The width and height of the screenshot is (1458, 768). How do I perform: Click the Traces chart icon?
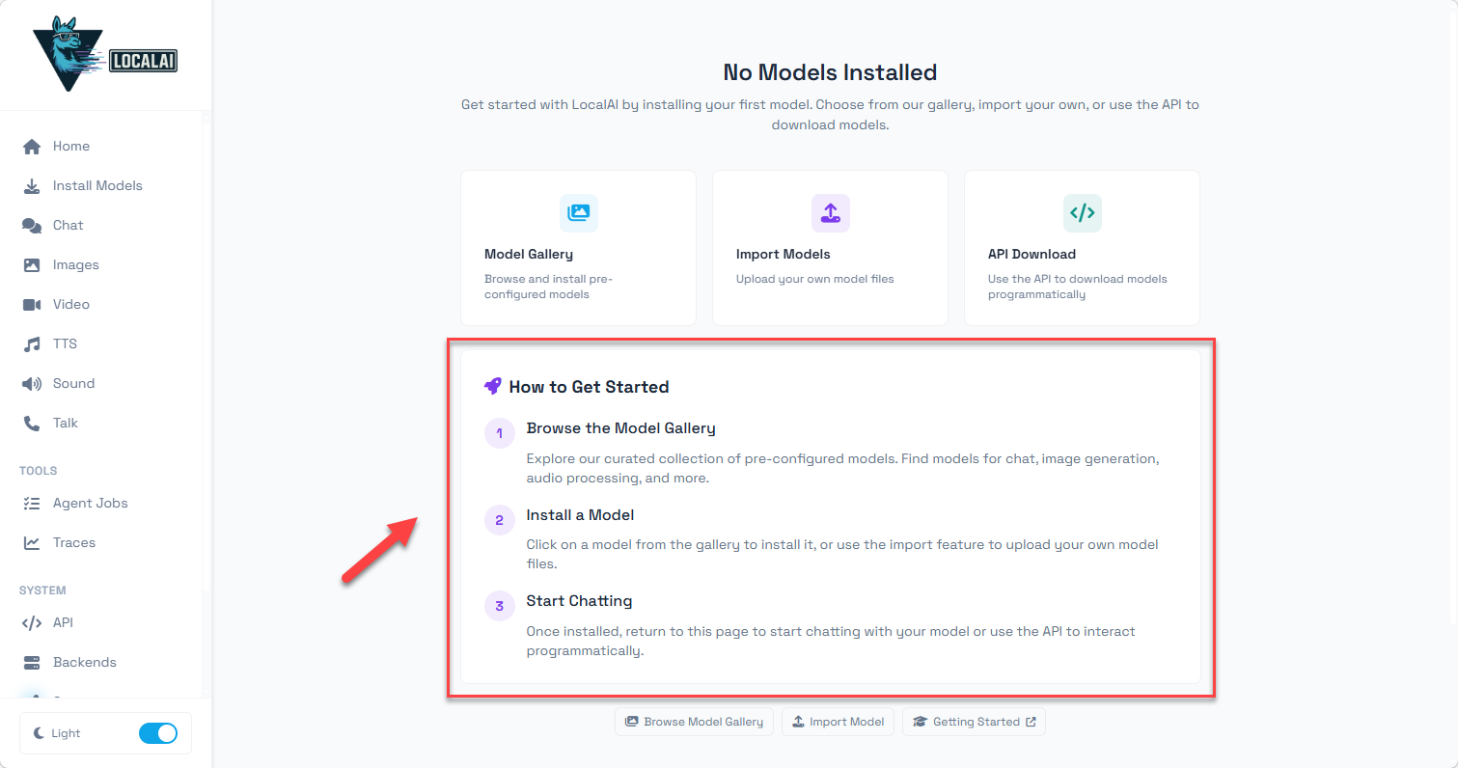32,543
